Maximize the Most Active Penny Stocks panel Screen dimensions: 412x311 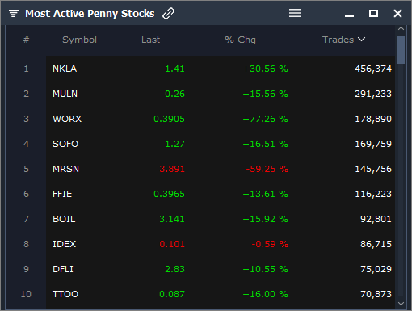point(373,13)
